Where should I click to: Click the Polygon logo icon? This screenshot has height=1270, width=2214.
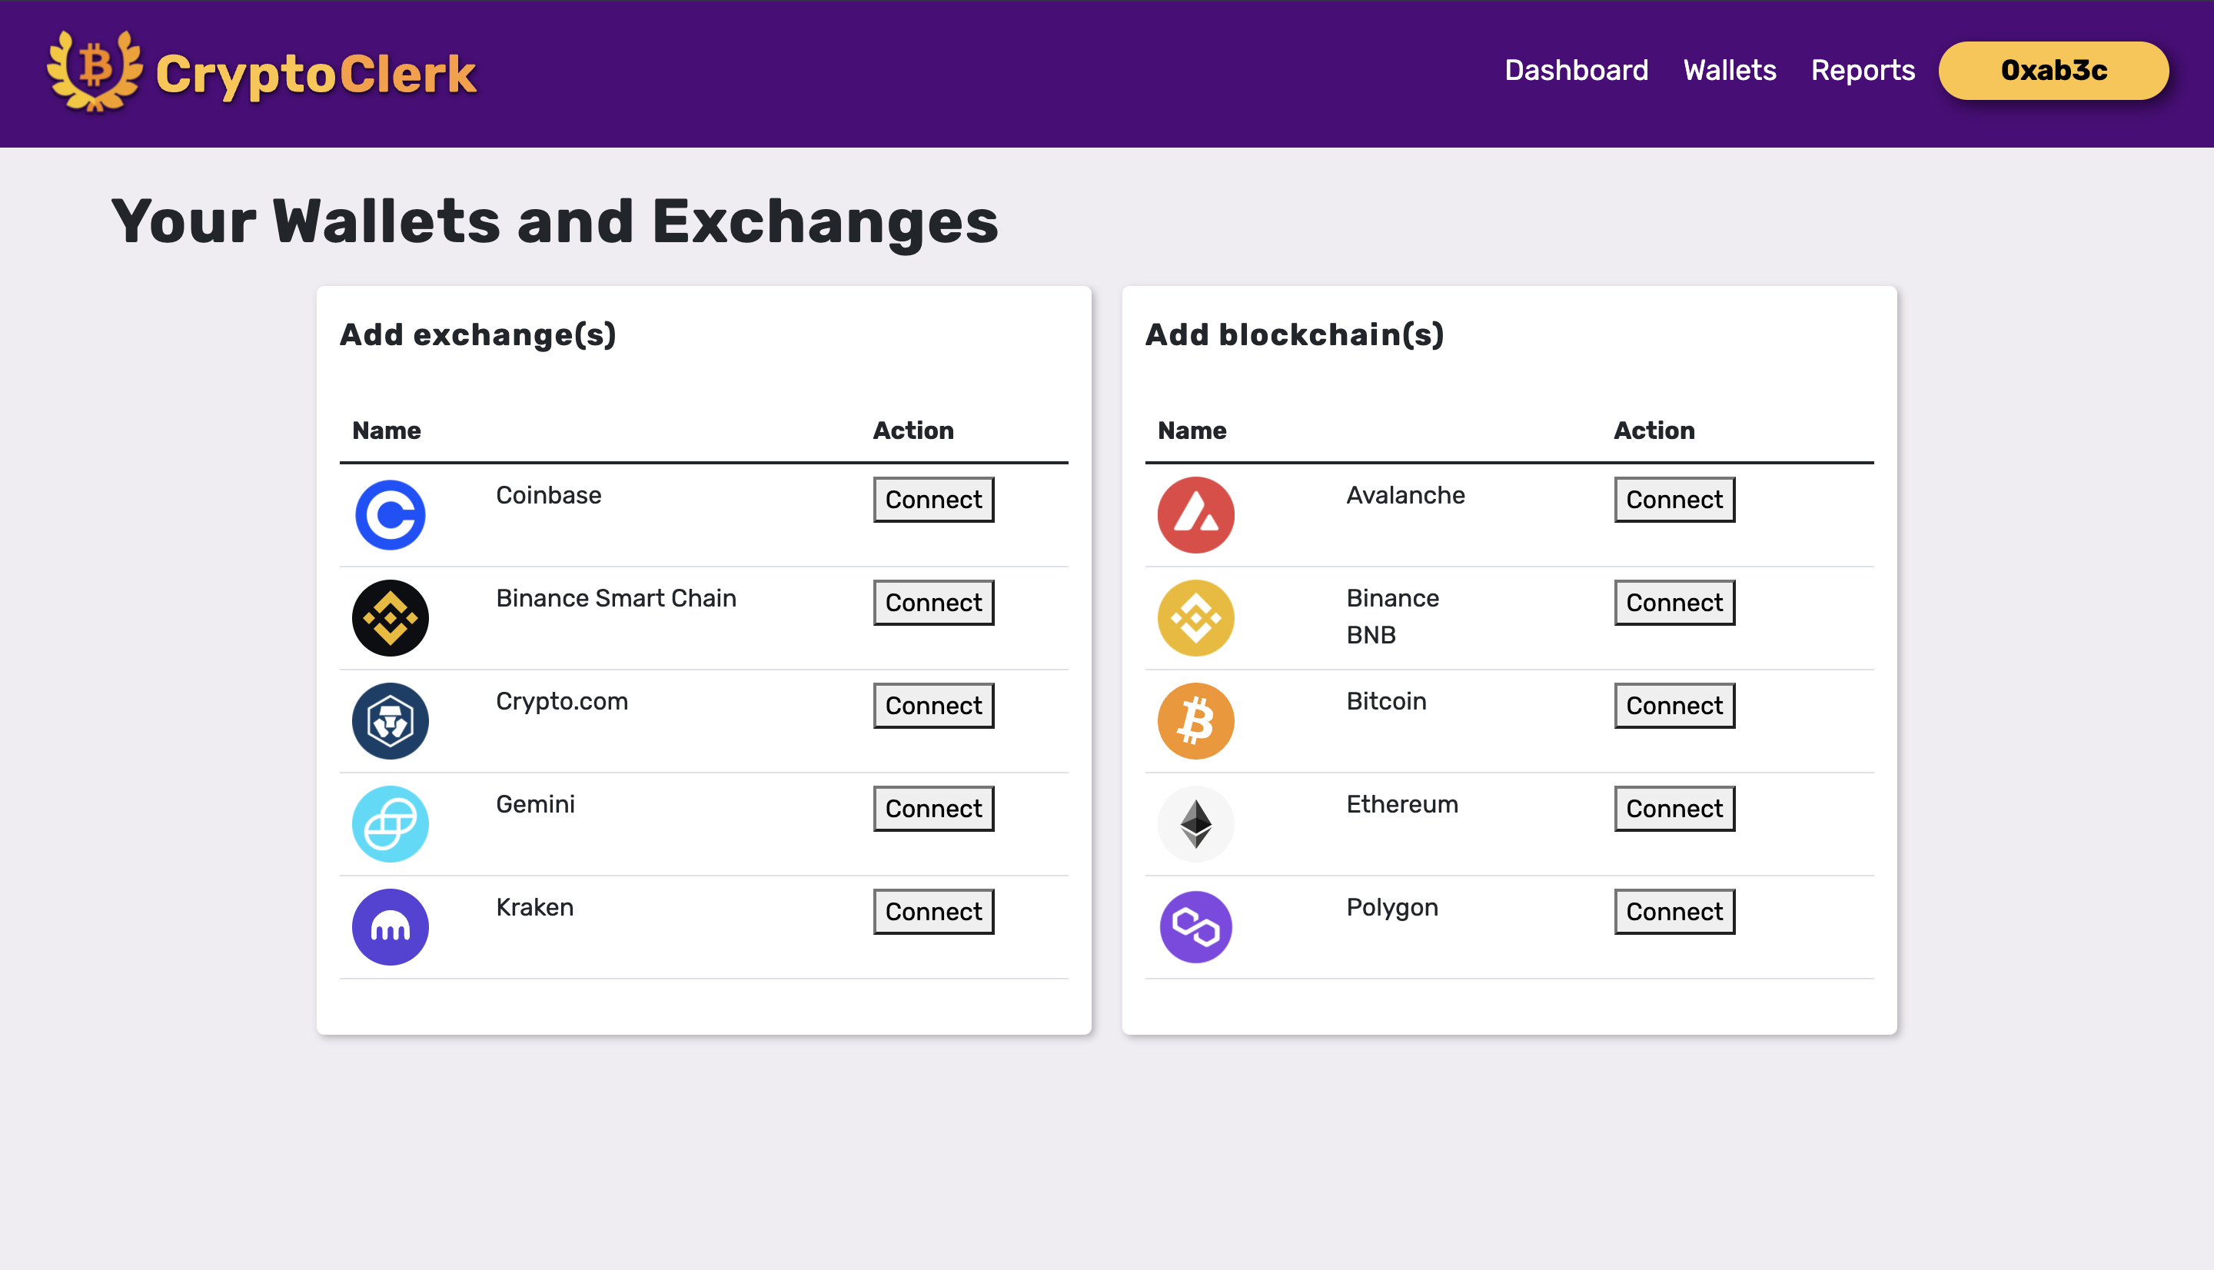click(x=1195, y=926)
